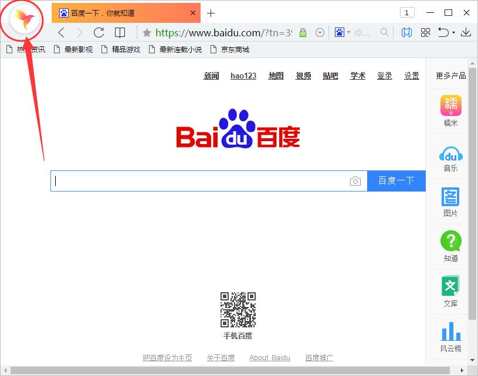Viewport: 478px width, 376px height.
Task: Open the reading mode book icon
Action: (x=120, y=33)
